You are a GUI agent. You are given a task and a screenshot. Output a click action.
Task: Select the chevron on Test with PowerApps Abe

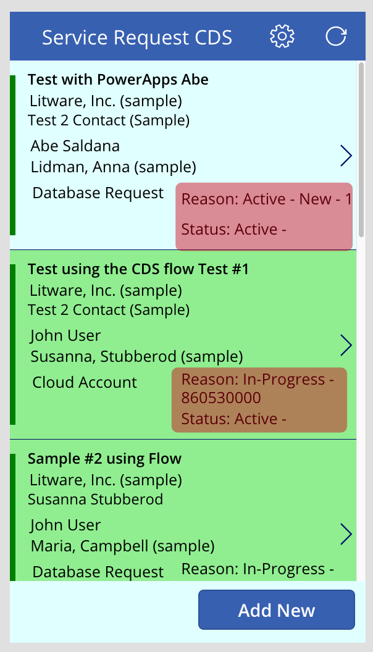(346, 156)
